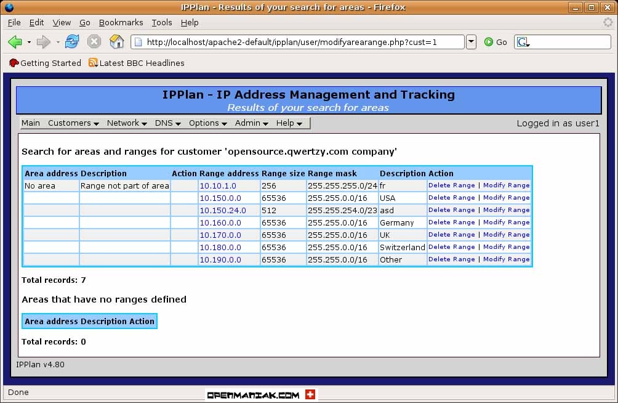Open the Tools menu
Image resolution: width=618 pixels, height=403 pixels.
162,23
